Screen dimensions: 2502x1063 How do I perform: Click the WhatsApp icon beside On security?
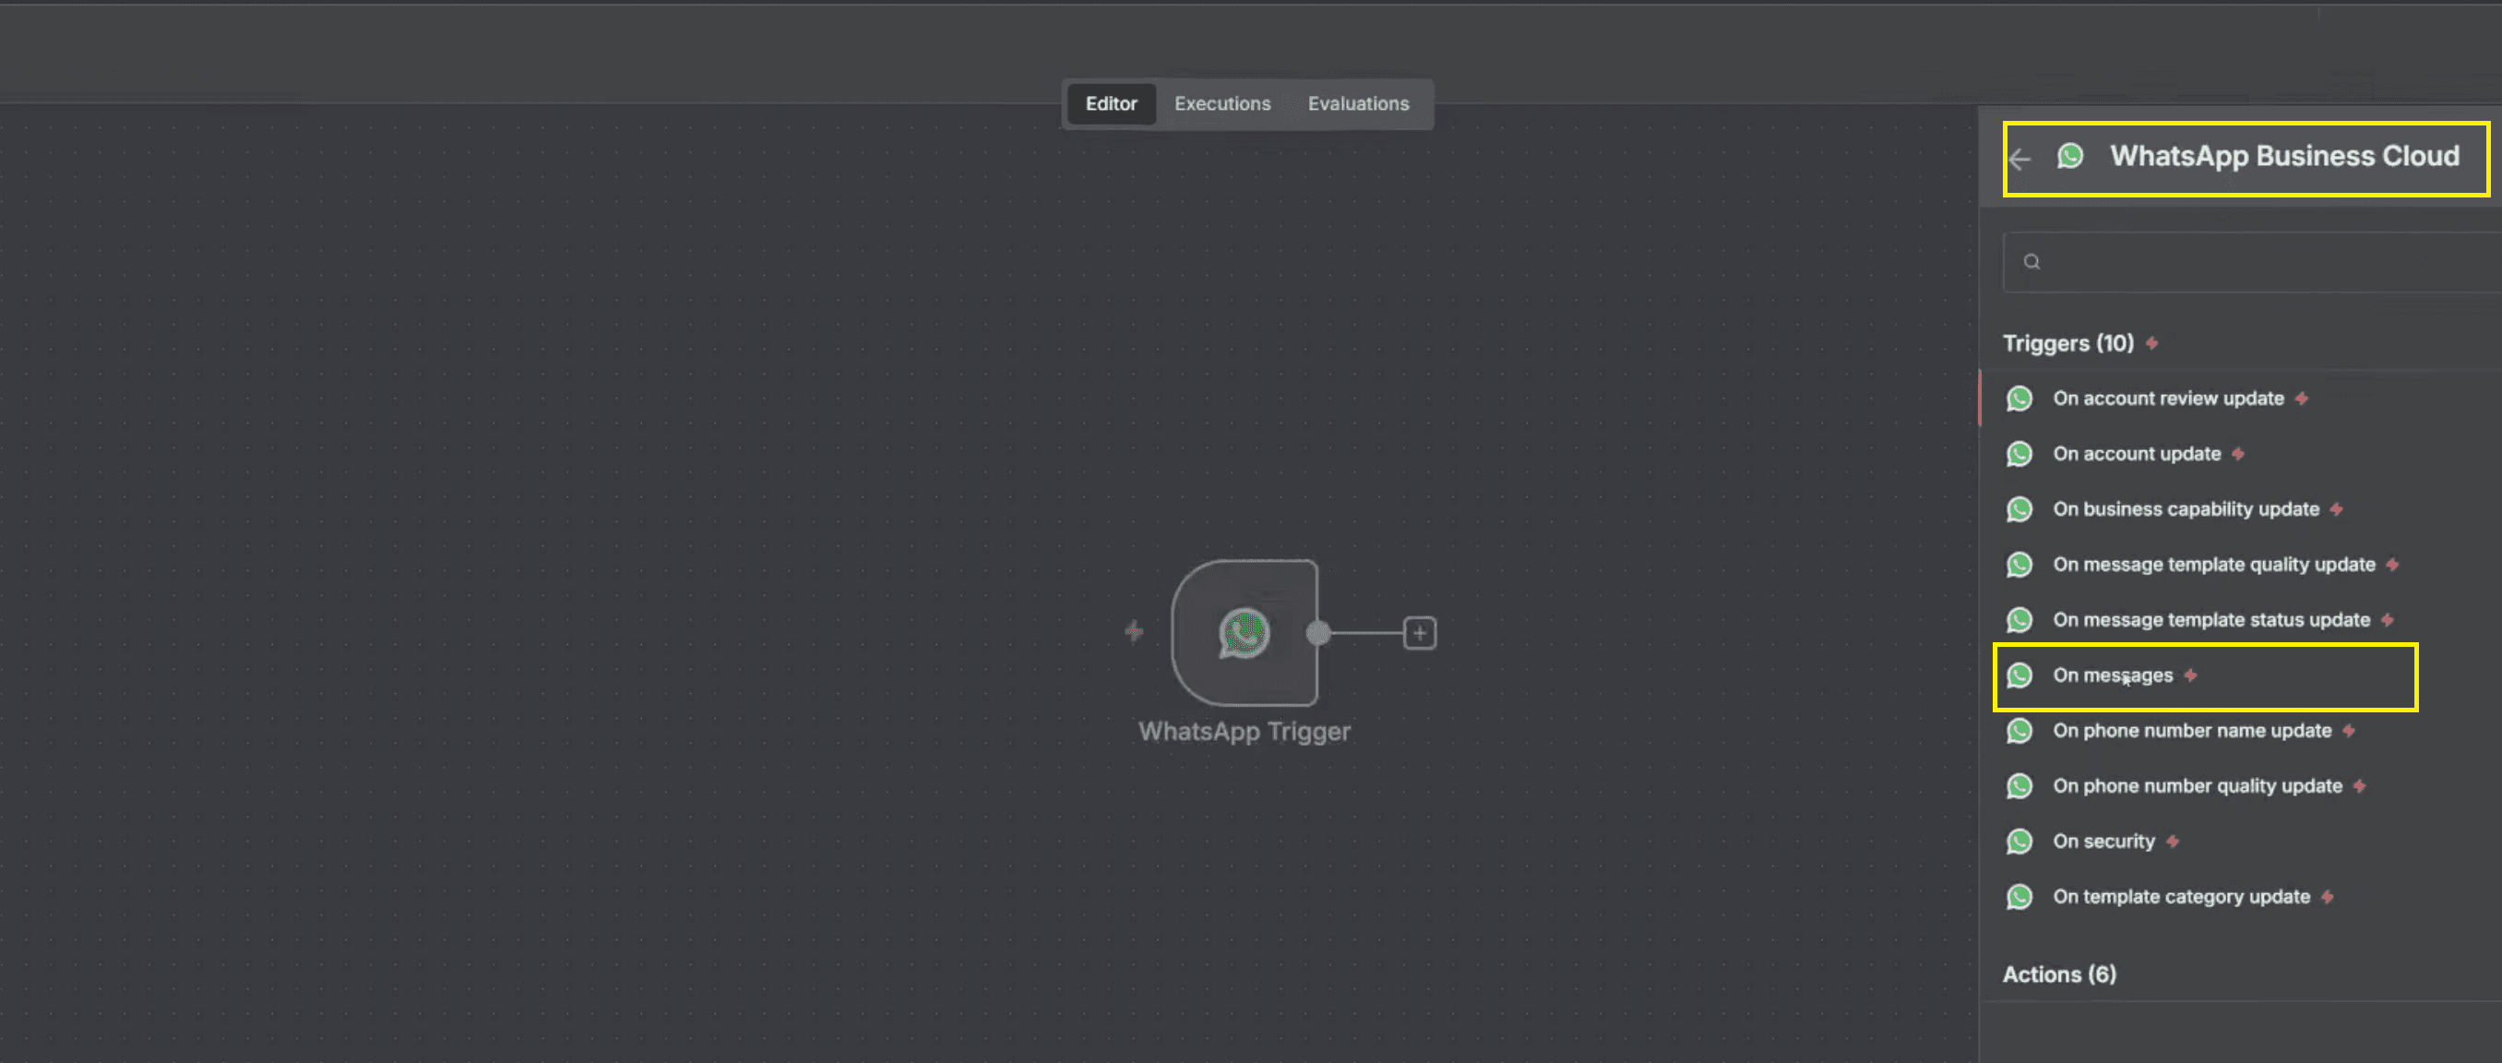[x=2019, y=842]
